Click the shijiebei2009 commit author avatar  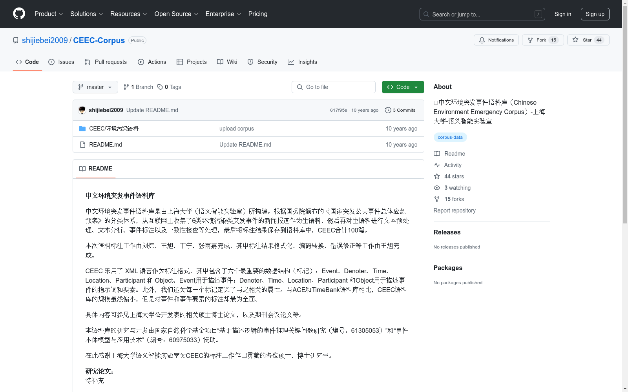pos(82,110)
